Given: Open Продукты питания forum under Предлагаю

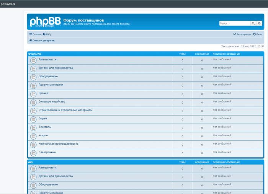Looking at the screenshot, I should click(51, 85).
